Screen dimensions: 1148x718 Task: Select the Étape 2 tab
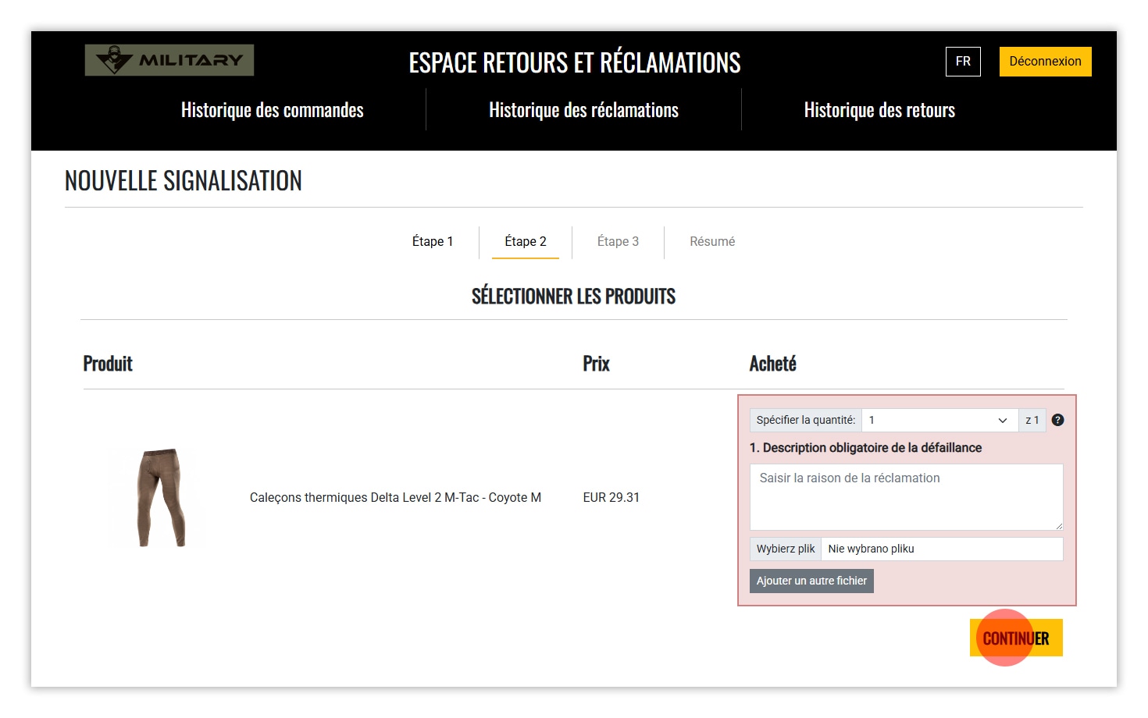(525, 242)
